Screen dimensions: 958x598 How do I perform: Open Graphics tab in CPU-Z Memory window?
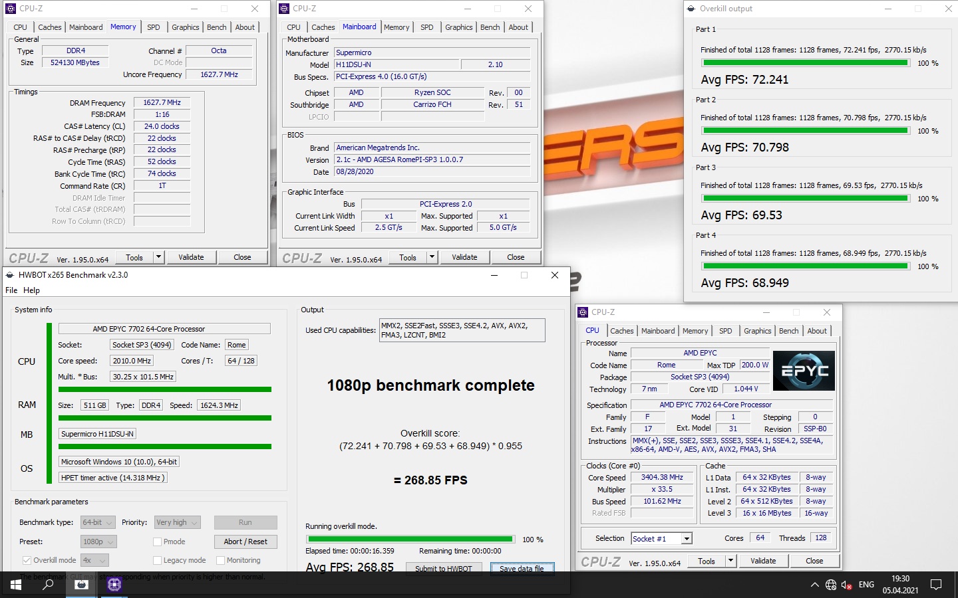pos(186,27)
